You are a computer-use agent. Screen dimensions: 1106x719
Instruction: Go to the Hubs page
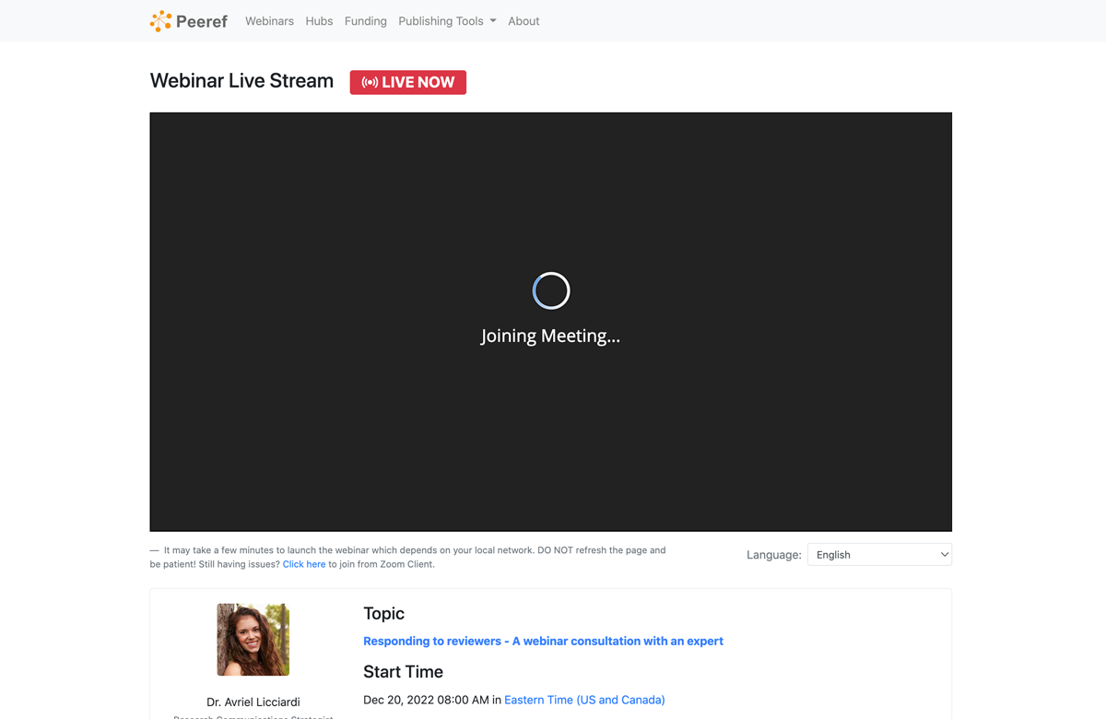(x=319, y=21)
